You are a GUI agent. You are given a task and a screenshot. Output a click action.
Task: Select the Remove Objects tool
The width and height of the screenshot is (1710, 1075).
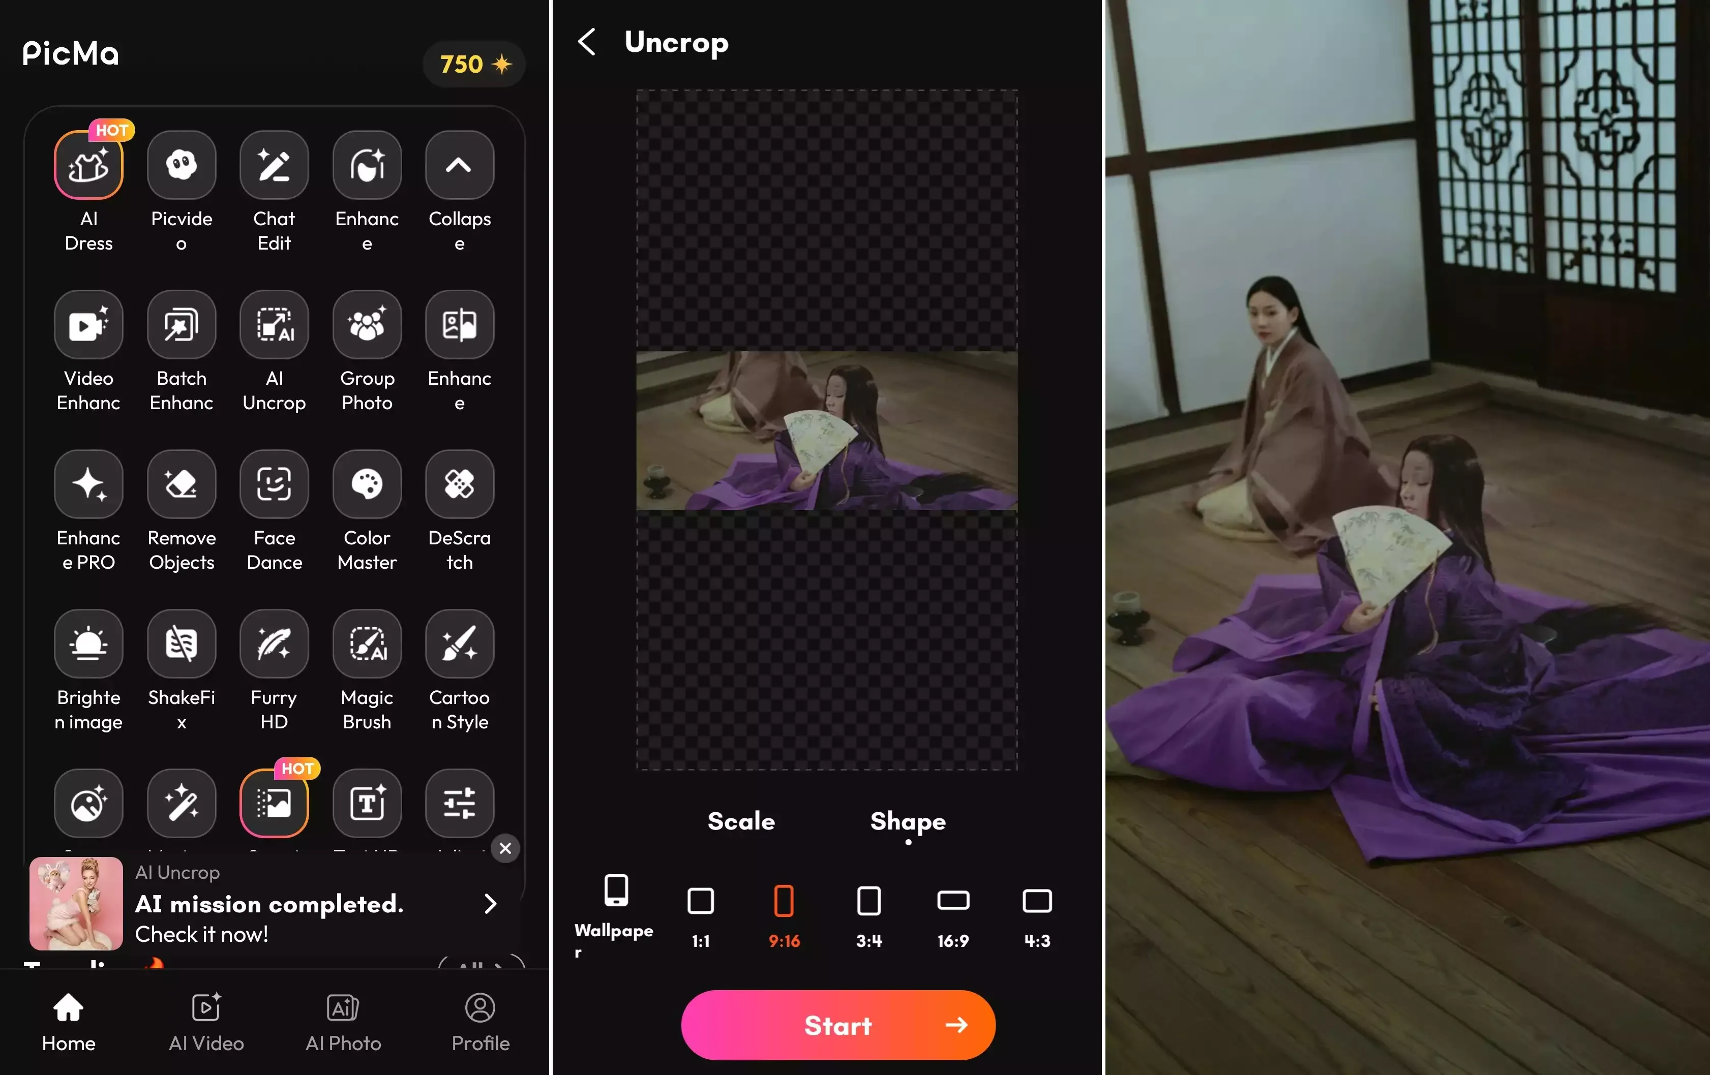pos(181,485)
